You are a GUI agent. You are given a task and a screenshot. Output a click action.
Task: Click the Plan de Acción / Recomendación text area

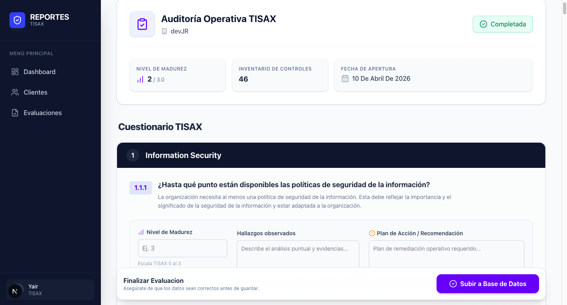point(446,255)
